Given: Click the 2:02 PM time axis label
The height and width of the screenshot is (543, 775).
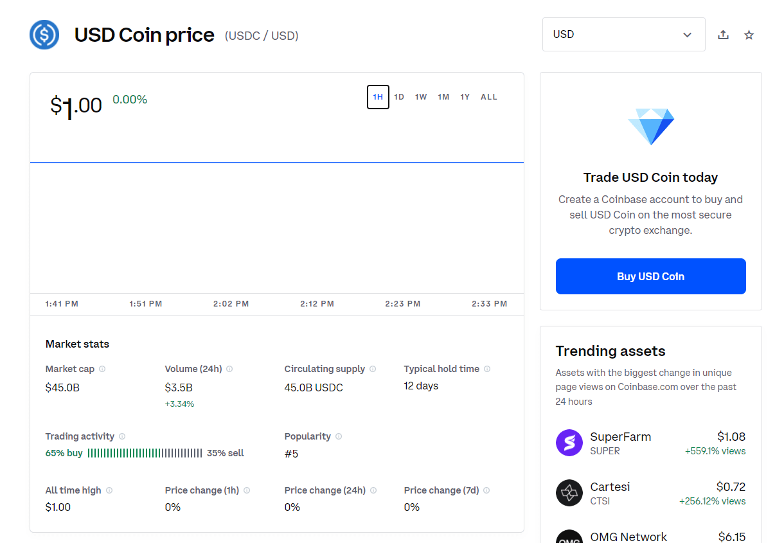Looking at the screenshot, I should click(231, 304).
